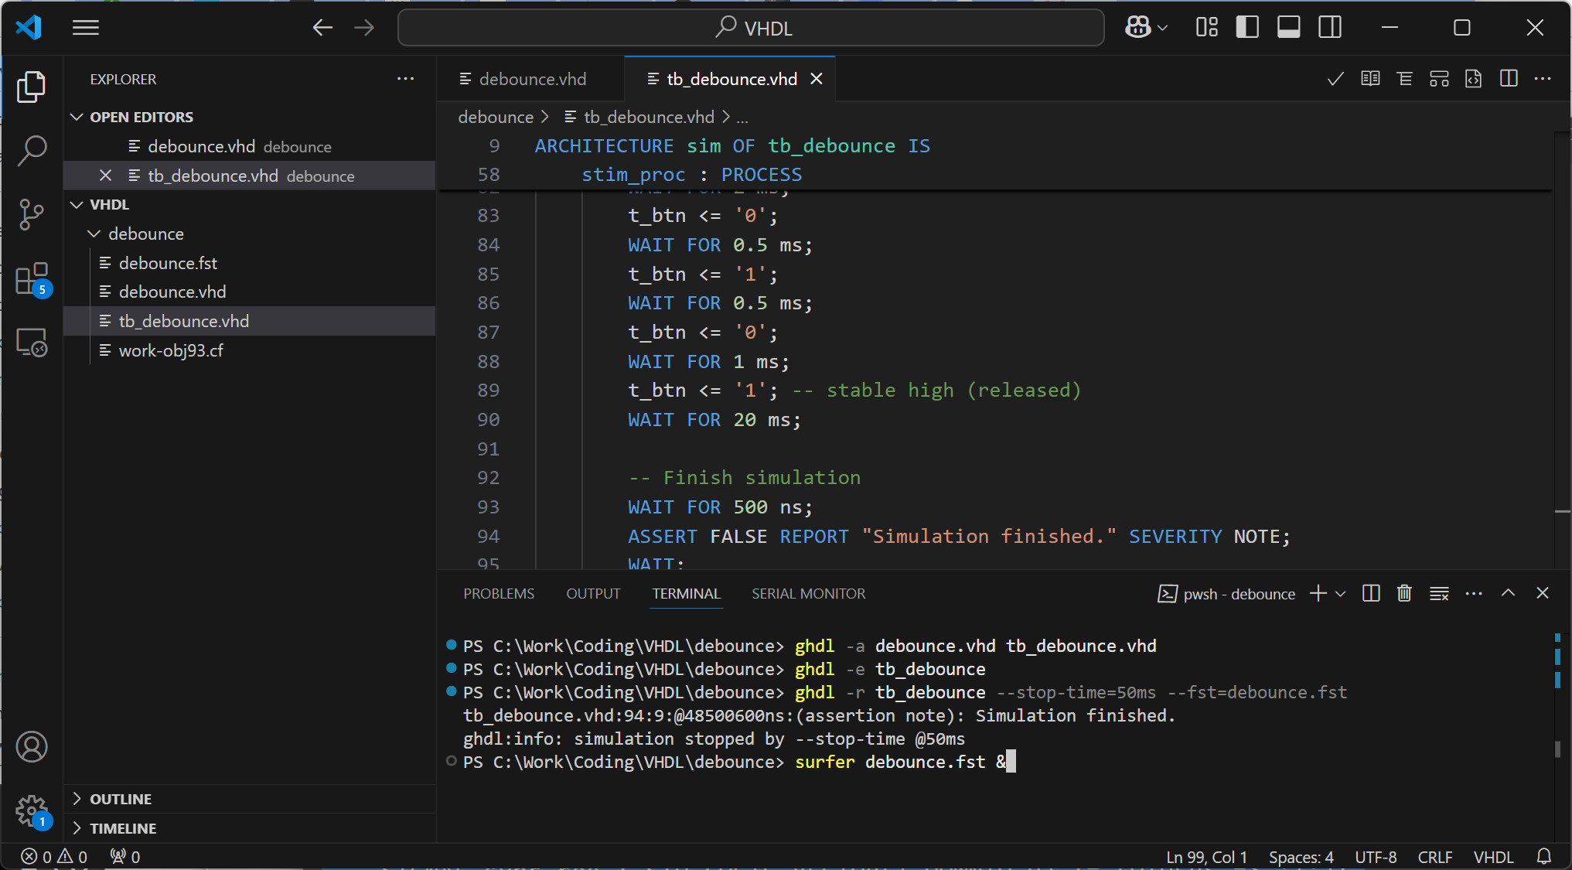The height and width of the screenshot is (870, 1572).
Task: Switch to the PROBLEMS panel tab
Action: 499,593
